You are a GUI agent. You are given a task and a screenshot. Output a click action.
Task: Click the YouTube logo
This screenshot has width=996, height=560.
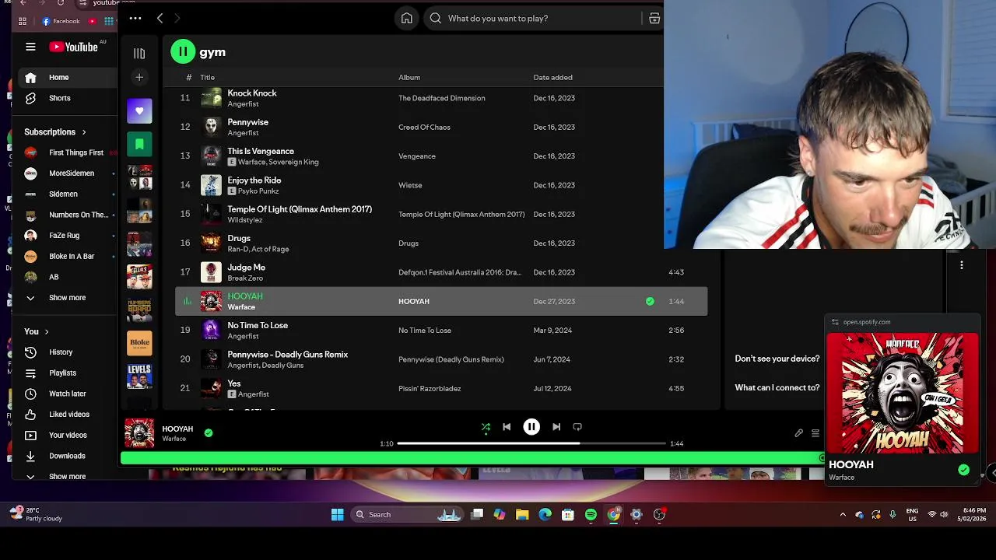coord(74,47)
